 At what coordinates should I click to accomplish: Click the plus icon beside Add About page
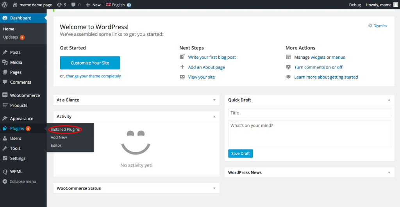click(182, 67)
